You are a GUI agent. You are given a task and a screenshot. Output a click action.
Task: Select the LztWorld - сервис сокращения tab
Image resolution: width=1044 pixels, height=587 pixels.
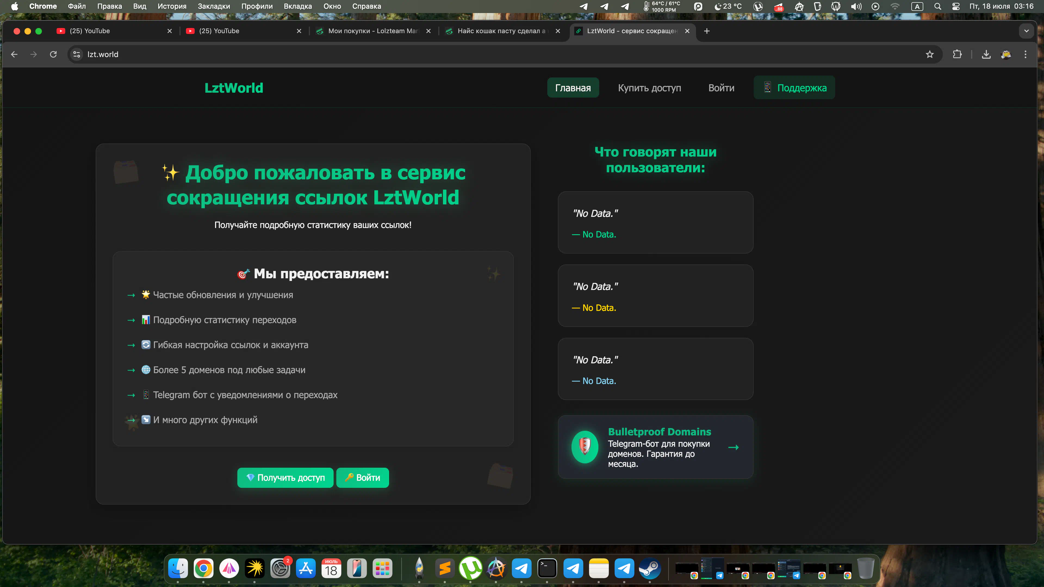point(632,31)
